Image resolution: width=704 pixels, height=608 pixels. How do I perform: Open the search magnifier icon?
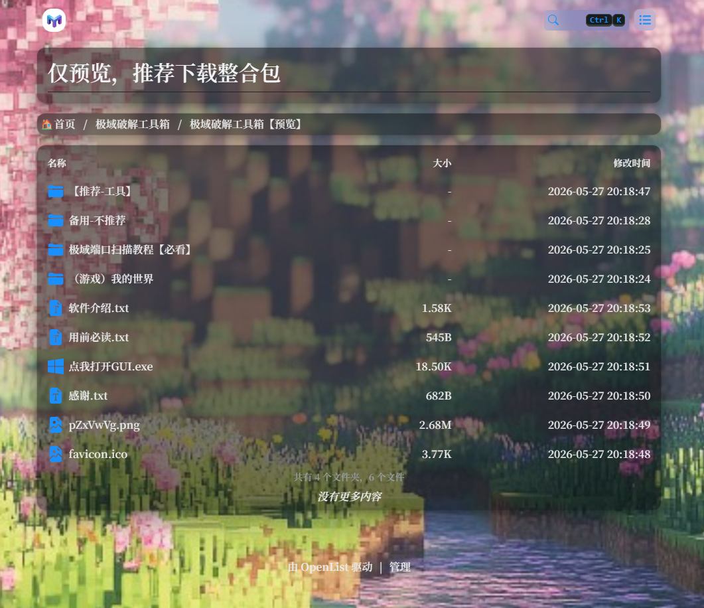553,20
